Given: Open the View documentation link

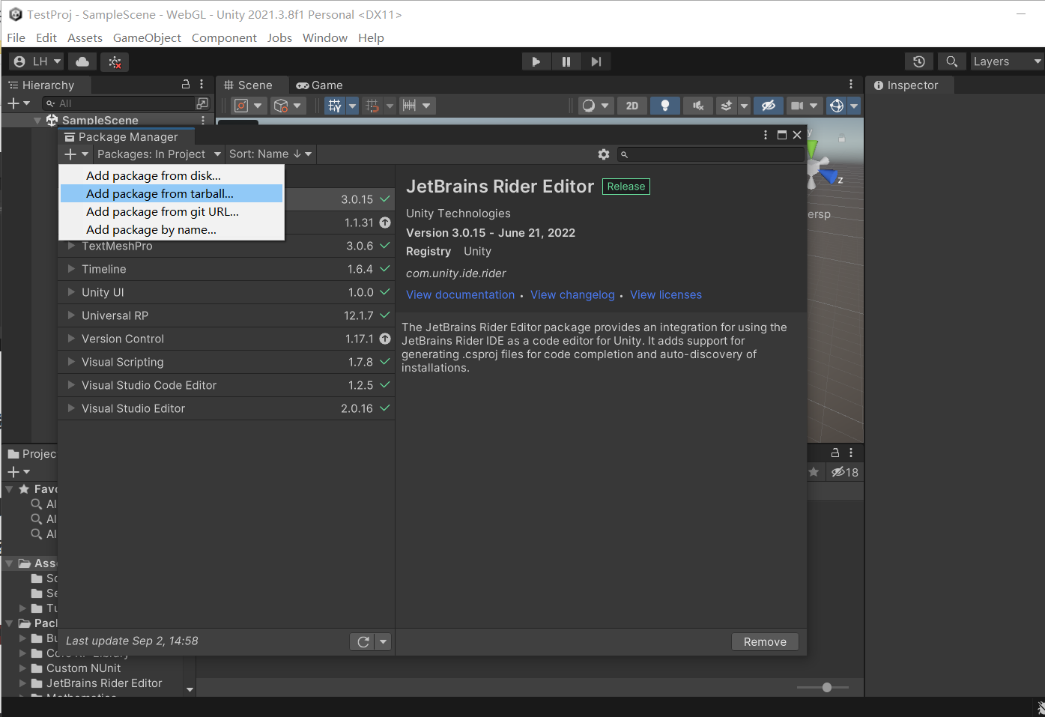Looking at the screenshot, I should (x=460, y=294).
